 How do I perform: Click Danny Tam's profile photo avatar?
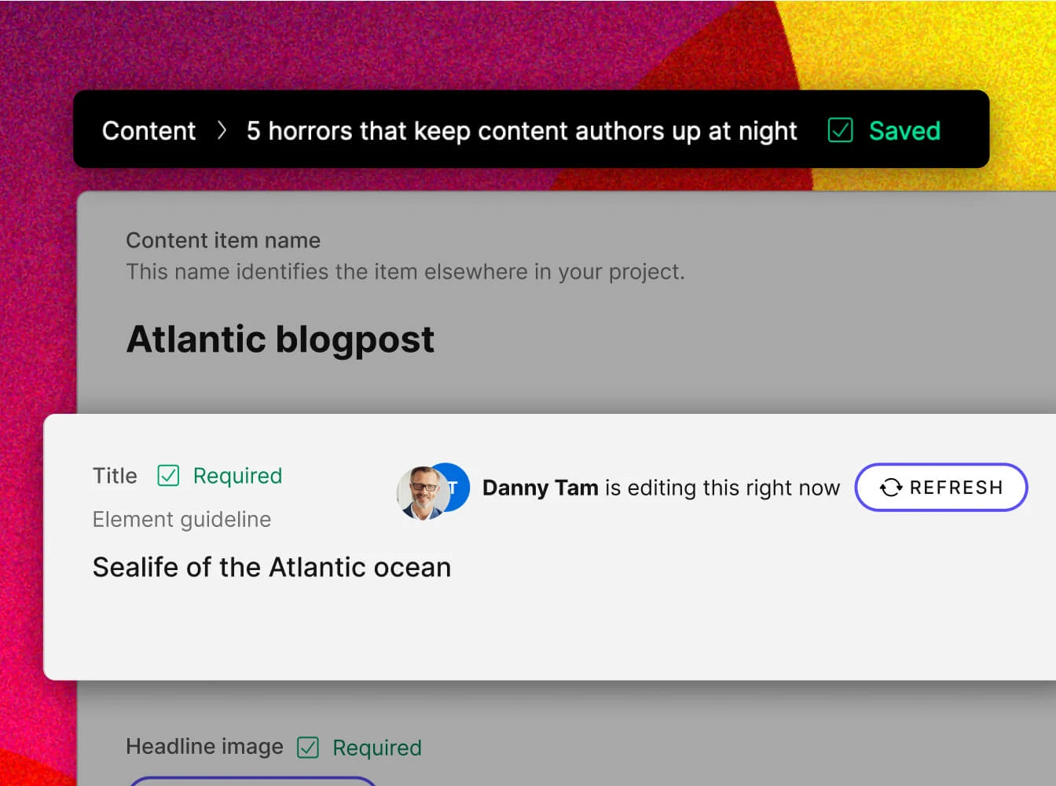[x=419, y=492]
